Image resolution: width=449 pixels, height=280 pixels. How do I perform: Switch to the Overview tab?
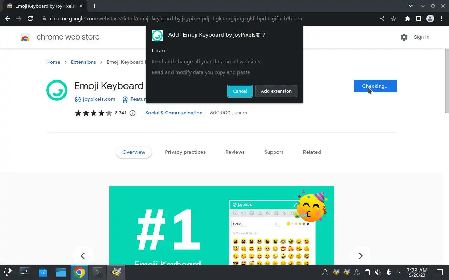coord(134,152)
